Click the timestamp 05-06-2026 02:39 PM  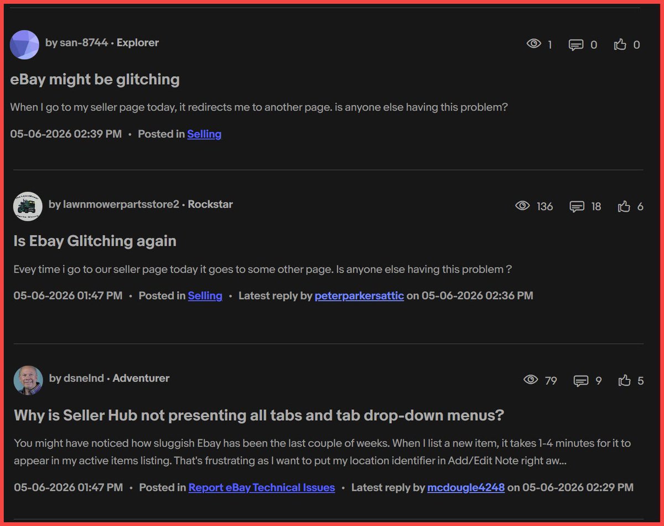[66, 134]
